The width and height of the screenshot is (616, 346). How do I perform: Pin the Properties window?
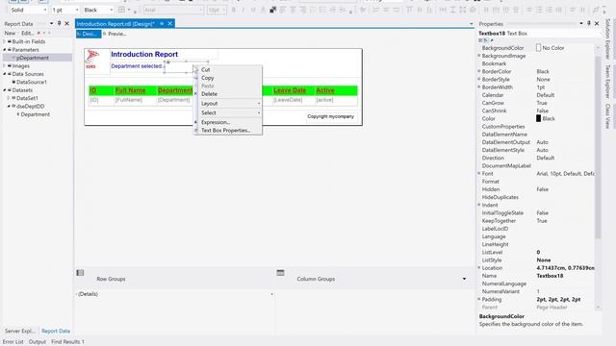[x=589, y=23]
